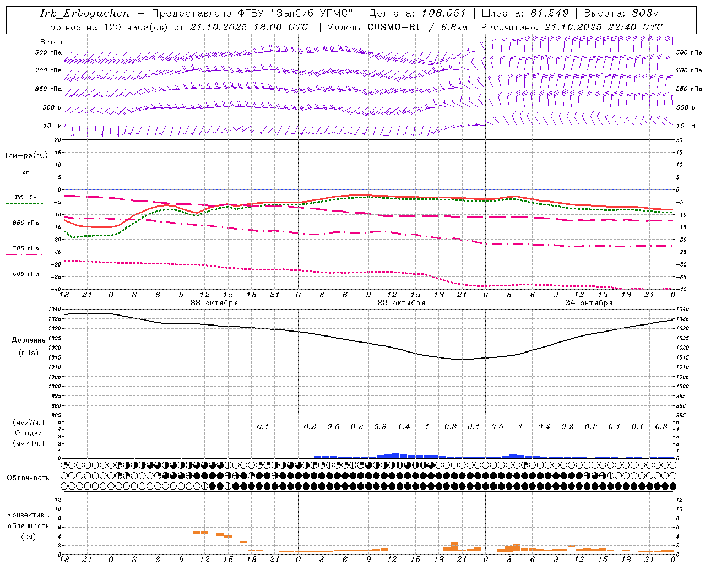The image size is (705, 564).
Task: Click the Тем-ра(°C) axis label
Action: pos(26,156)
